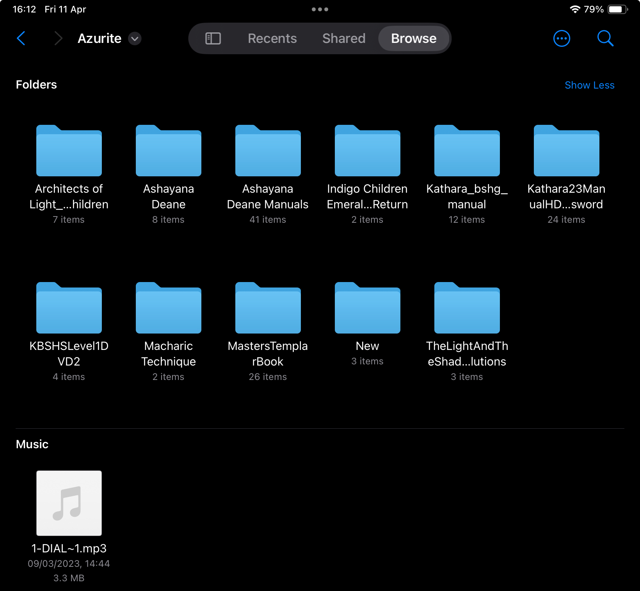The image size is (640, 591).
Task: Click the 'Ashayana Deane Manuals' label
Action: coord(268,197)
